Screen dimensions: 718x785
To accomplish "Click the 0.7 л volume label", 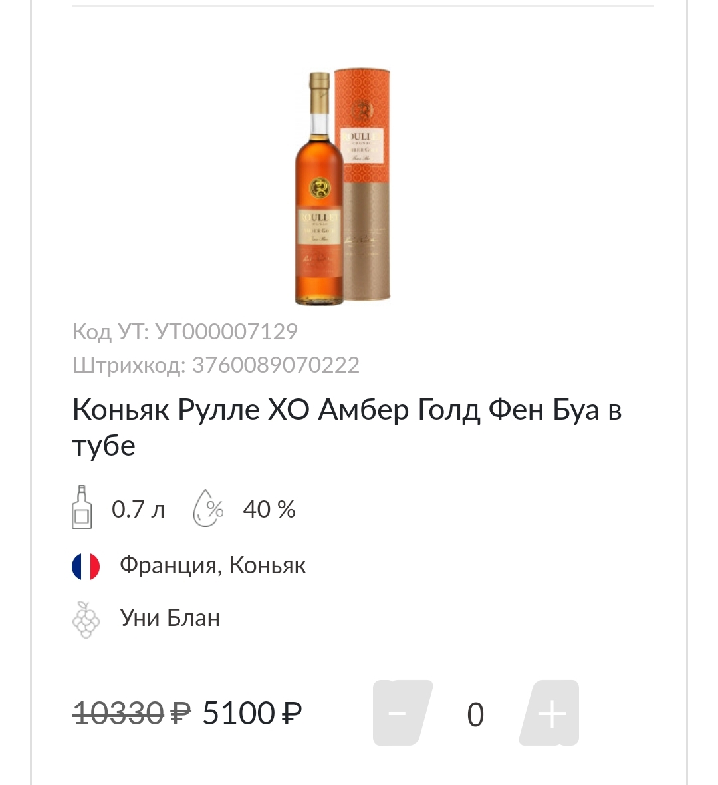I will pos(138,510).
